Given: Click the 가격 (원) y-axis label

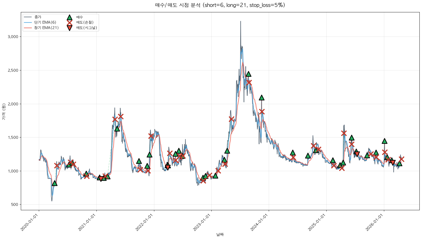Looking at the screenshot, I should click(4, 112).
